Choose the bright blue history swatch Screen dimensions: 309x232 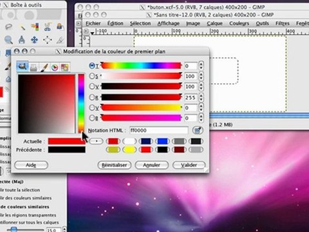point(162,141)
